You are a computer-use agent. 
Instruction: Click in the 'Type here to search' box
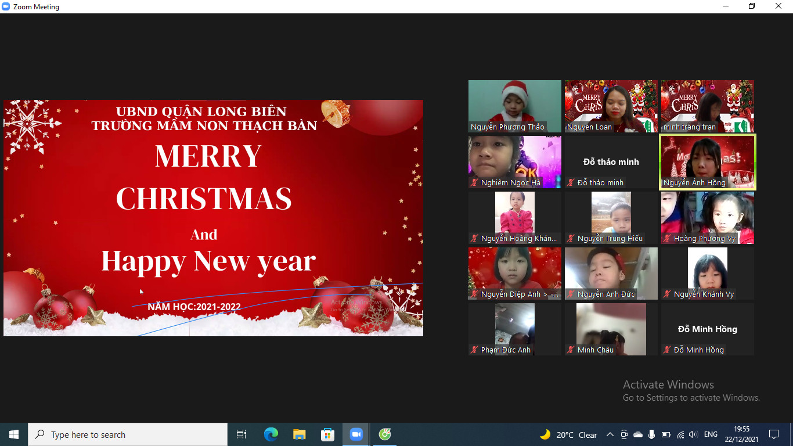coord(128,434)
